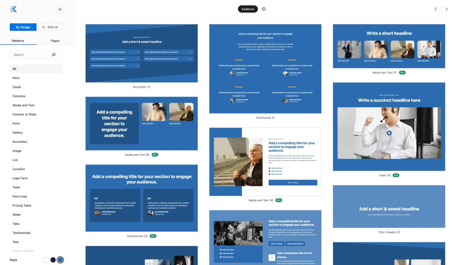Select the Media and Text 36 pattern preview
The height and width of the screenshot is (265, 456).
(265, 162)
